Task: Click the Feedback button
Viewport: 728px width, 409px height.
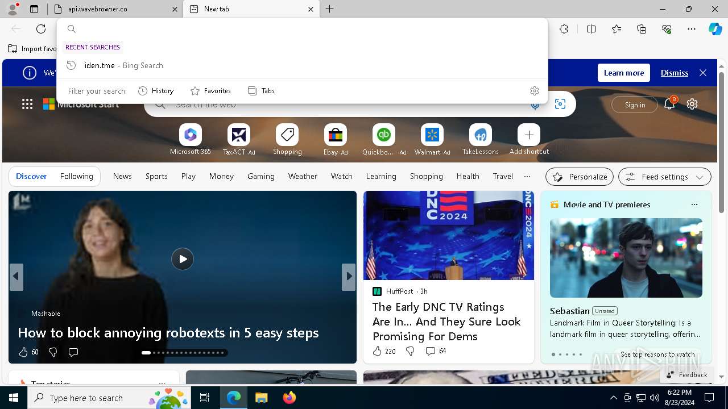Action: click(686, 375)
